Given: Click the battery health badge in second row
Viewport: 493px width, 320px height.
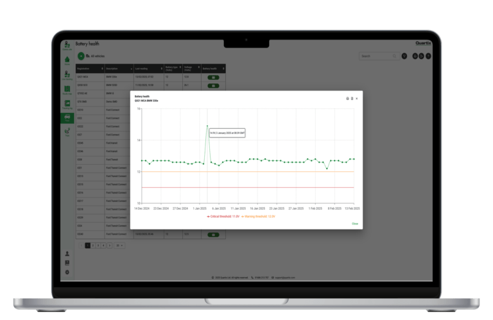Looking at the screenshot, I should (x=214, y=85).
